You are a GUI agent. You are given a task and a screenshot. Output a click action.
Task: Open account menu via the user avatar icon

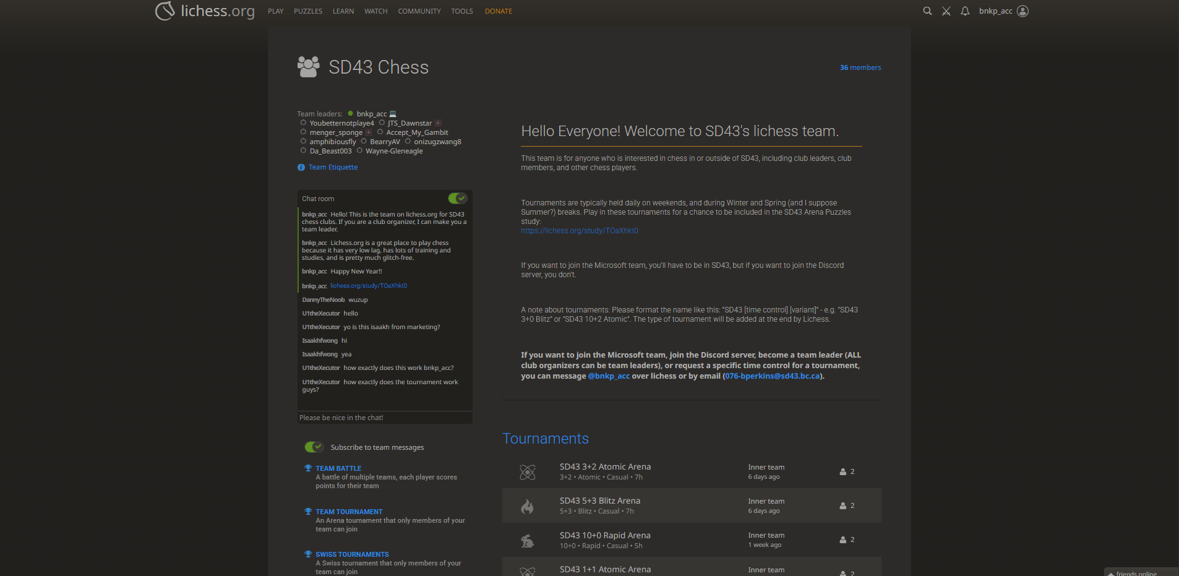pos(1022,11)
